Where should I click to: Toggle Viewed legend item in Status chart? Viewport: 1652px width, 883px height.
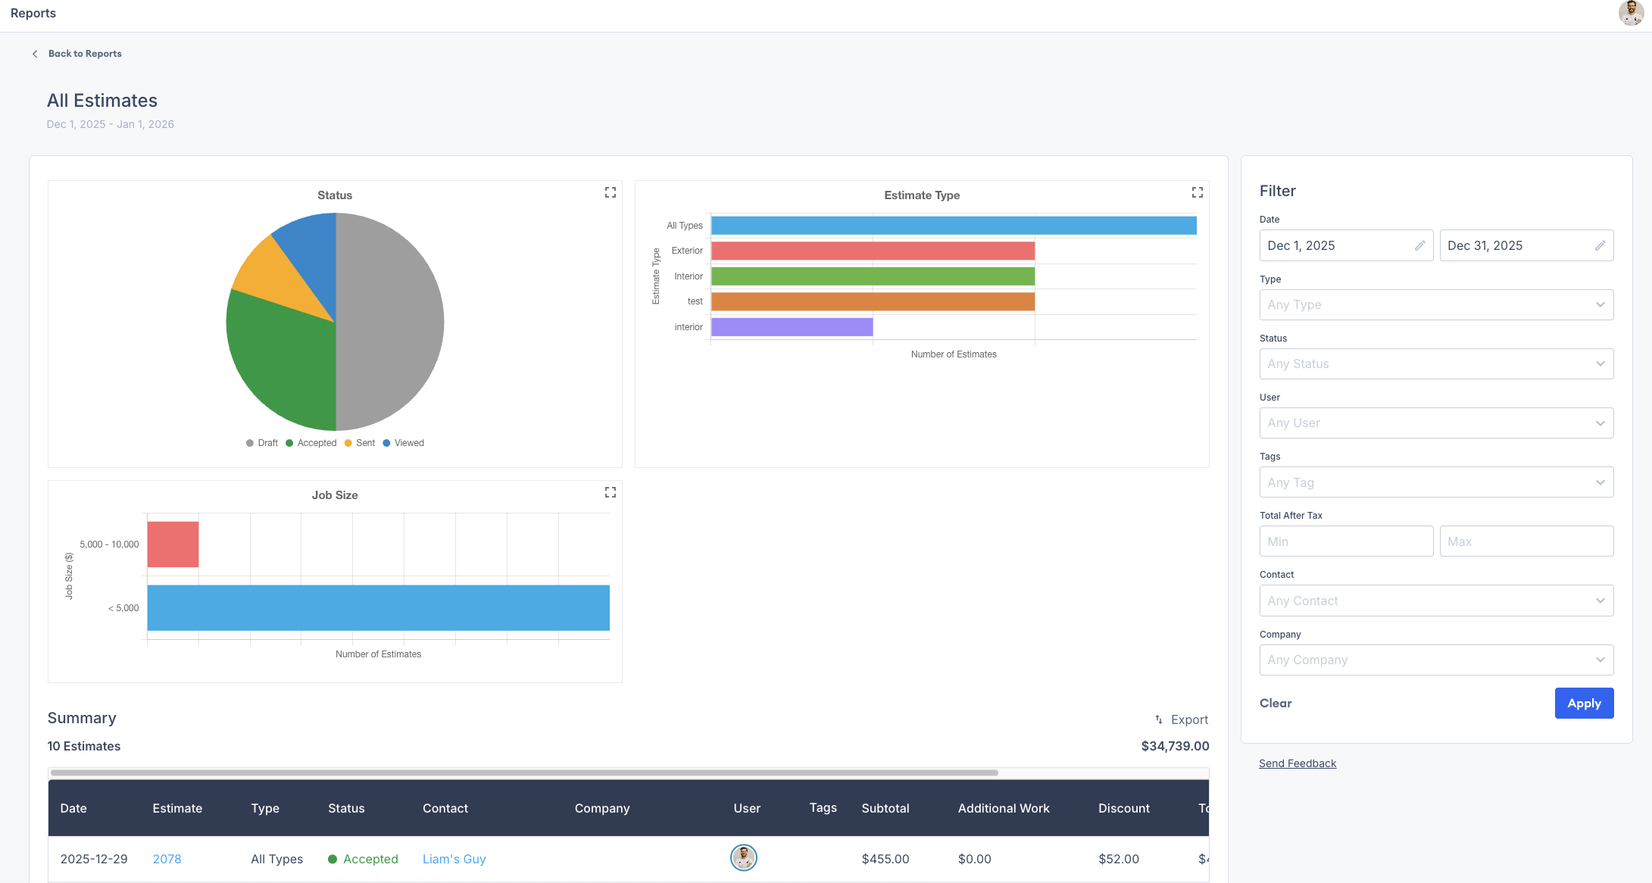[404, 443]
